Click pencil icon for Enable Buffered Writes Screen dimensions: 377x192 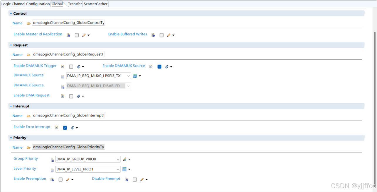(169, 35)
